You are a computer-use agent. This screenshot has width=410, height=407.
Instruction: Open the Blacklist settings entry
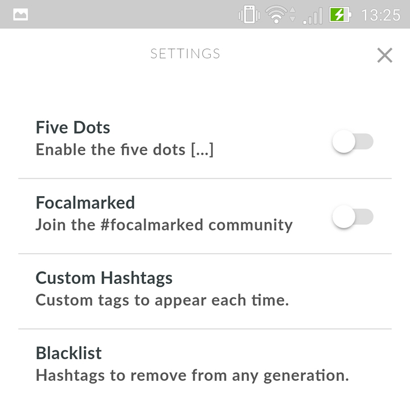pyautogui.click(x=205, y=365)
